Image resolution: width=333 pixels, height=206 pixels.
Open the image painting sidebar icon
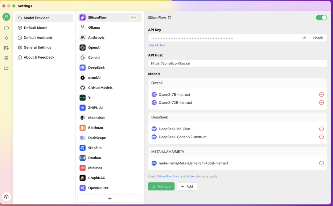(x=6, y=48)
